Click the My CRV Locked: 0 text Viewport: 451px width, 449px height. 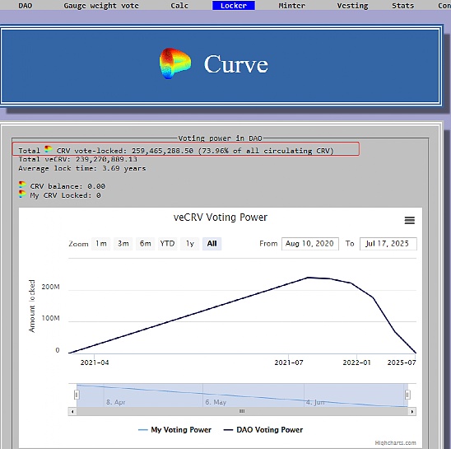[x=65, y=195]
